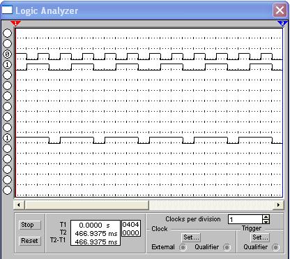Click the Clock group label
Viewport: 290px width, 259px height.
160,229
